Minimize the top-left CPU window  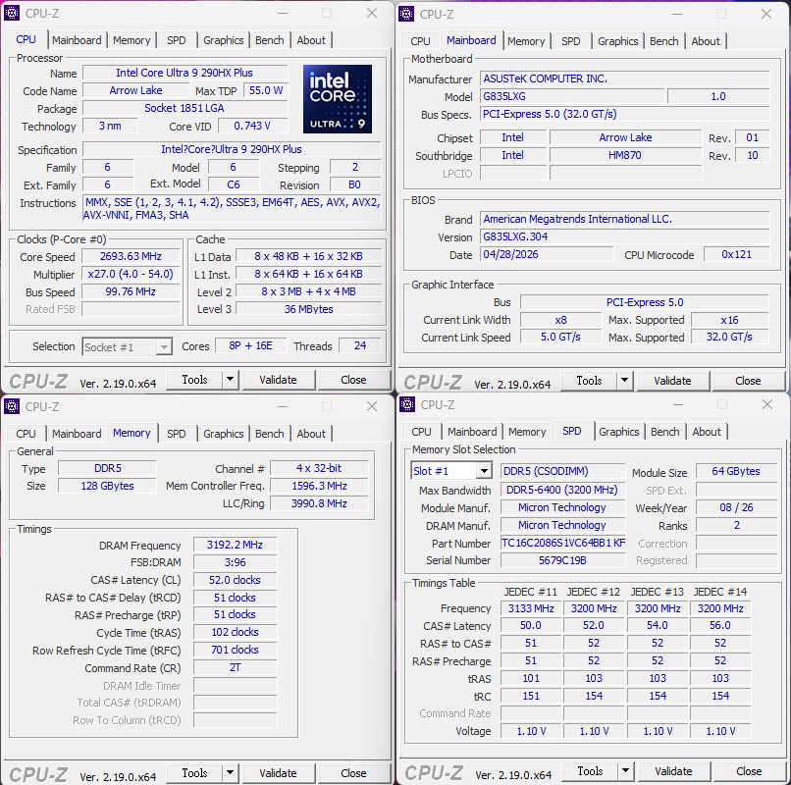click(x=283, y=13)
